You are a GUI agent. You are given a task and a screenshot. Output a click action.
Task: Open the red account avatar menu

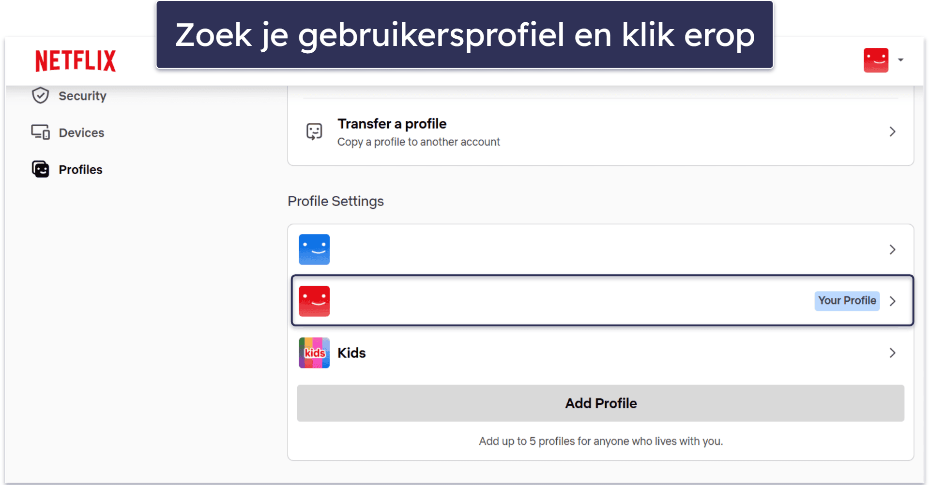876,60
